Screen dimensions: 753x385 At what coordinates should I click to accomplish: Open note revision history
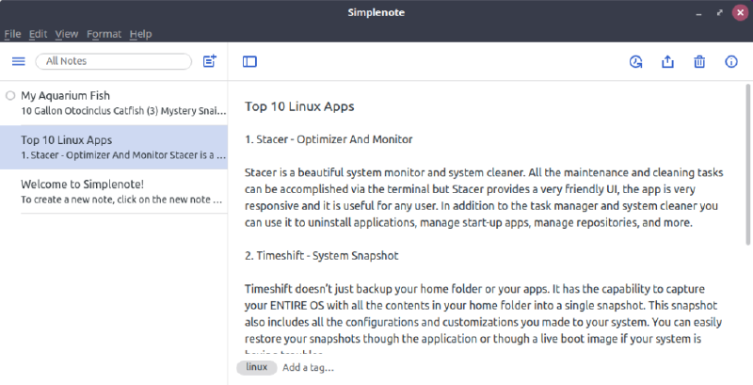[x=636, y=62]
